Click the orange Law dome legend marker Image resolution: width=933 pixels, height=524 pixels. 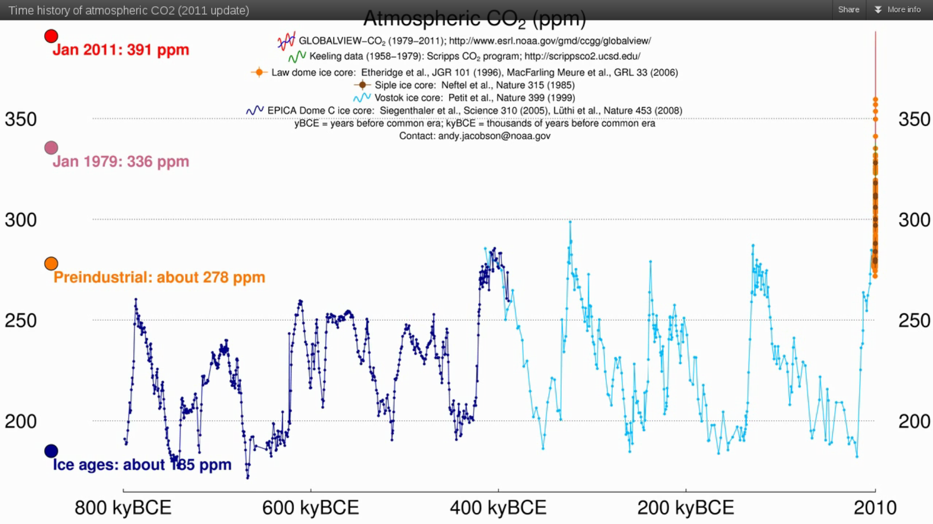click(259, 72)
